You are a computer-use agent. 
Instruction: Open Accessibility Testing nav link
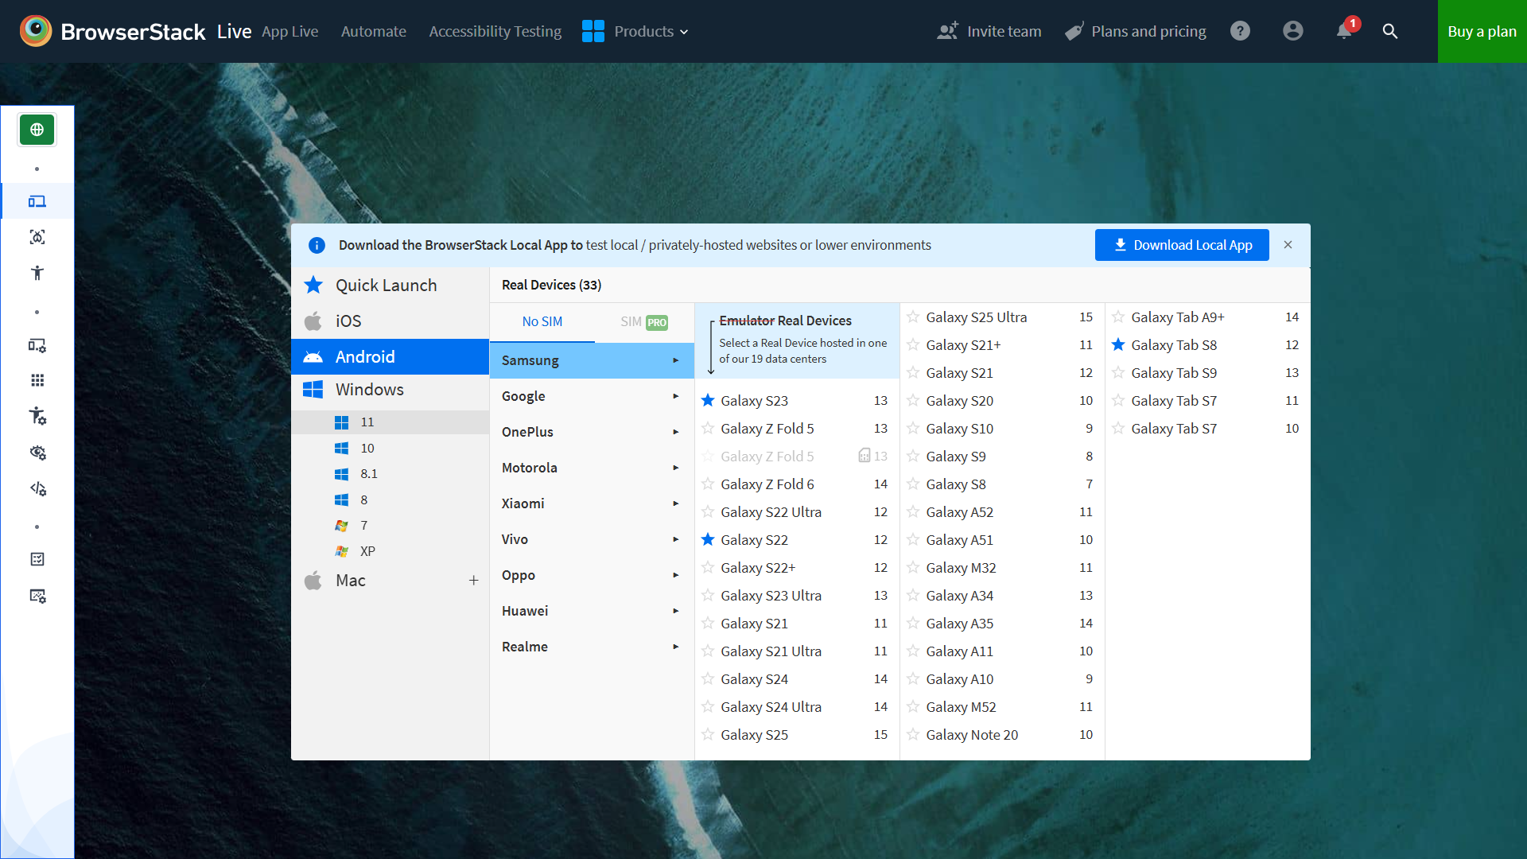[x=495, y=31]
